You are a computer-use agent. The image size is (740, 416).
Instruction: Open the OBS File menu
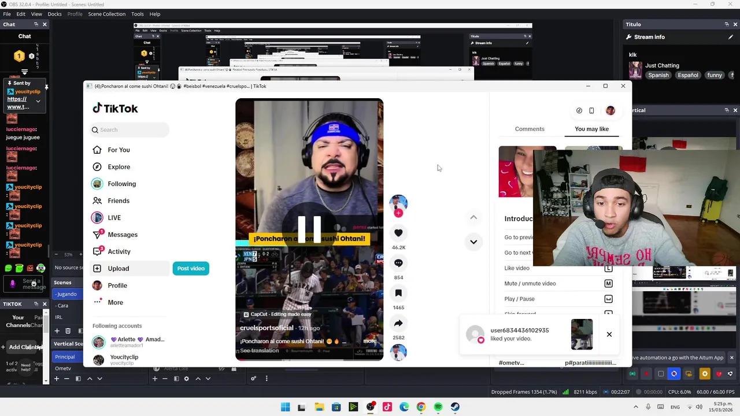7,14
